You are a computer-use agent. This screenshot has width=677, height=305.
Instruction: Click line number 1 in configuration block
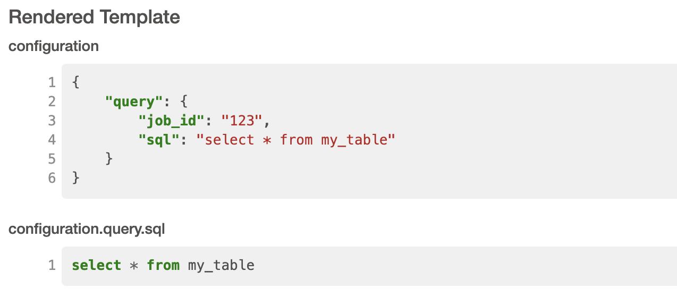52,82
